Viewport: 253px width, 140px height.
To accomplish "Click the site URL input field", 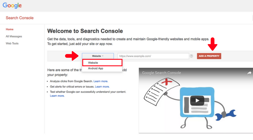I will point(153,56).
